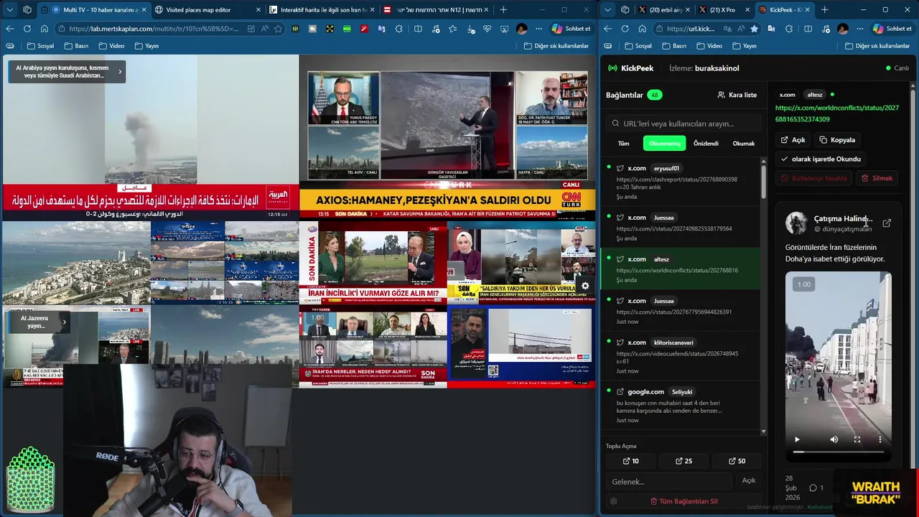919x517 pixels.
Task: Open Sohbet et Copilot in left browser
Action: coord(572,29)
